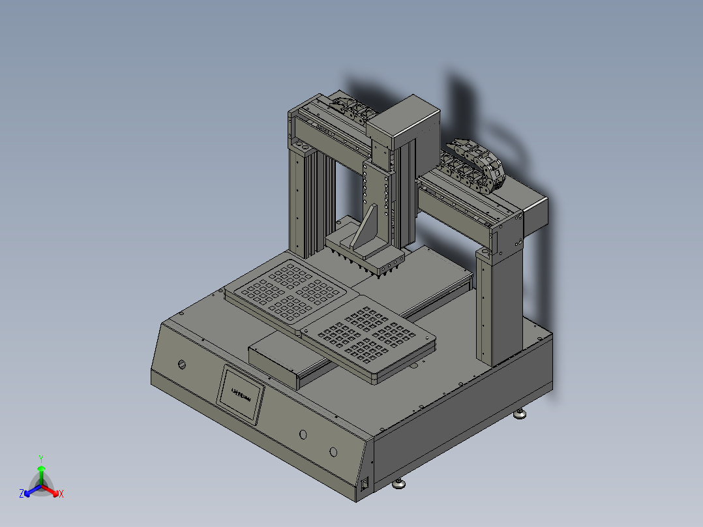Select the box cover atop the Z-axis head
The width and height of the screenshot is (703, 527).
click(404, 122)
